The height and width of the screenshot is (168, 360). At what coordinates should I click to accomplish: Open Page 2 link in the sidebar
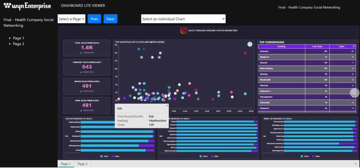point(19,44)
